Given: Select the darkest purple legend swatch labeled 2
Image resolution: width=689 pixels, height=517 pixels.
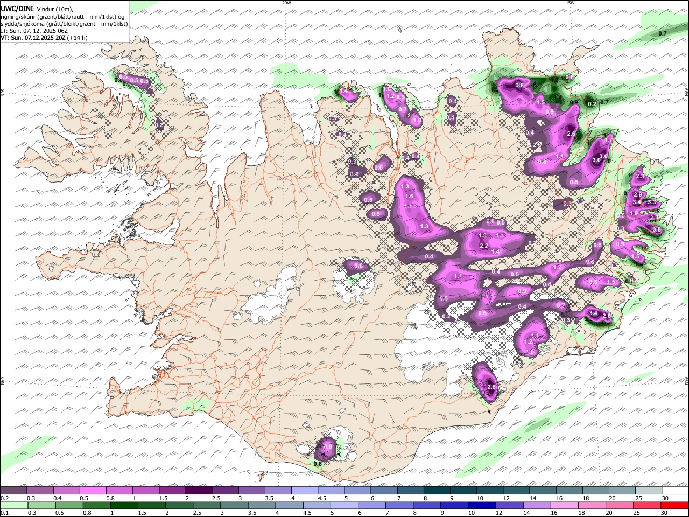Looking at the screenshot, I should pos(198,490).
